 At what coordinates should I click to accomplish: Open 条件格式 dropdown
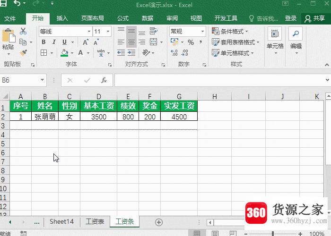coord(230,32)
